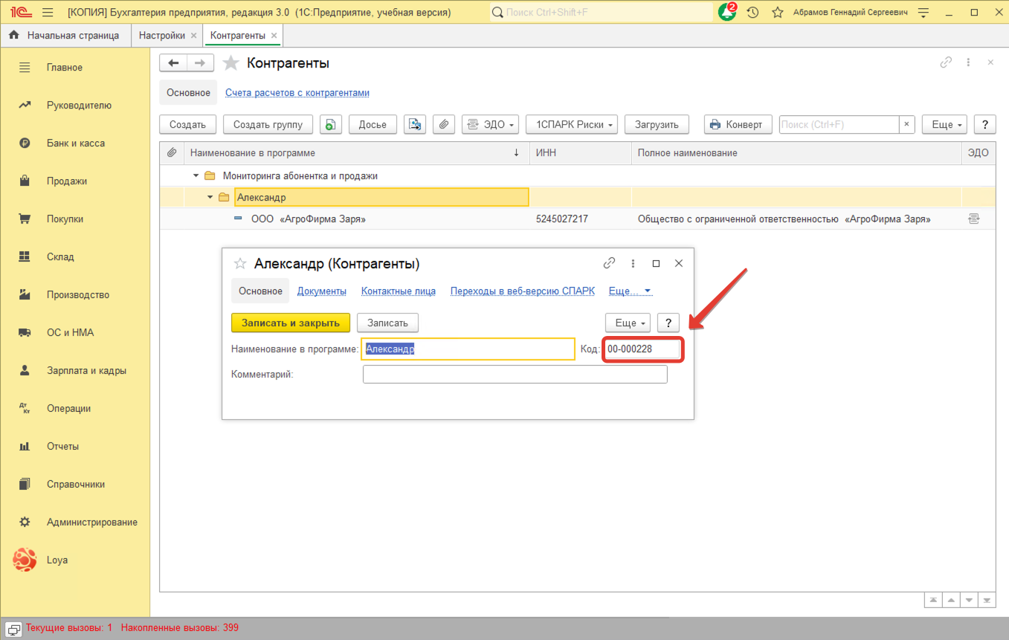The width and height of the screenshot is (1009, 640).
Task: Open Контактные лица link
Action: pos(399,291)
